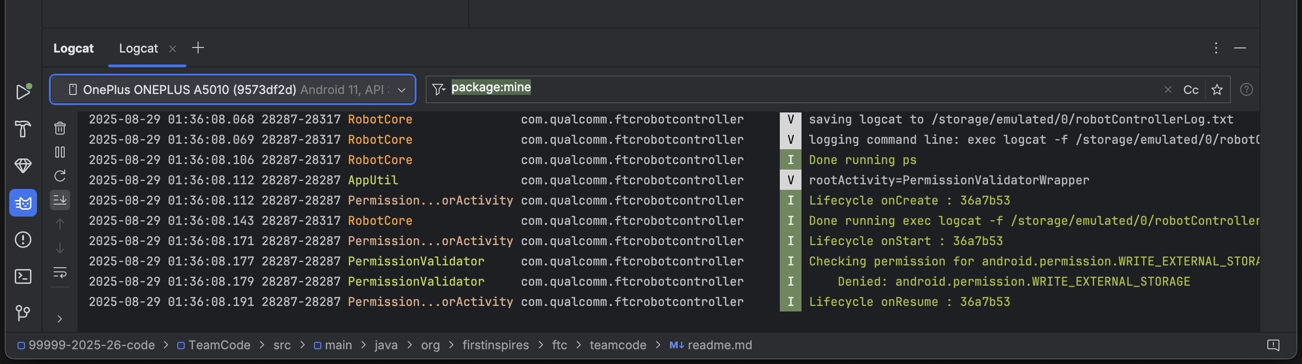Click TeamCode in the breadcrumb path
This screenshot has width=1302, height=364.
[x=219, y=346]
